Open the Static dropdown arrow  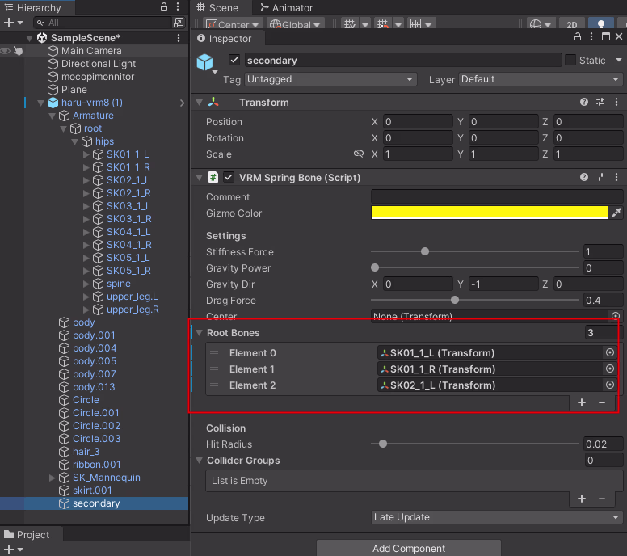pyautogui.click(x=619, y=60)
